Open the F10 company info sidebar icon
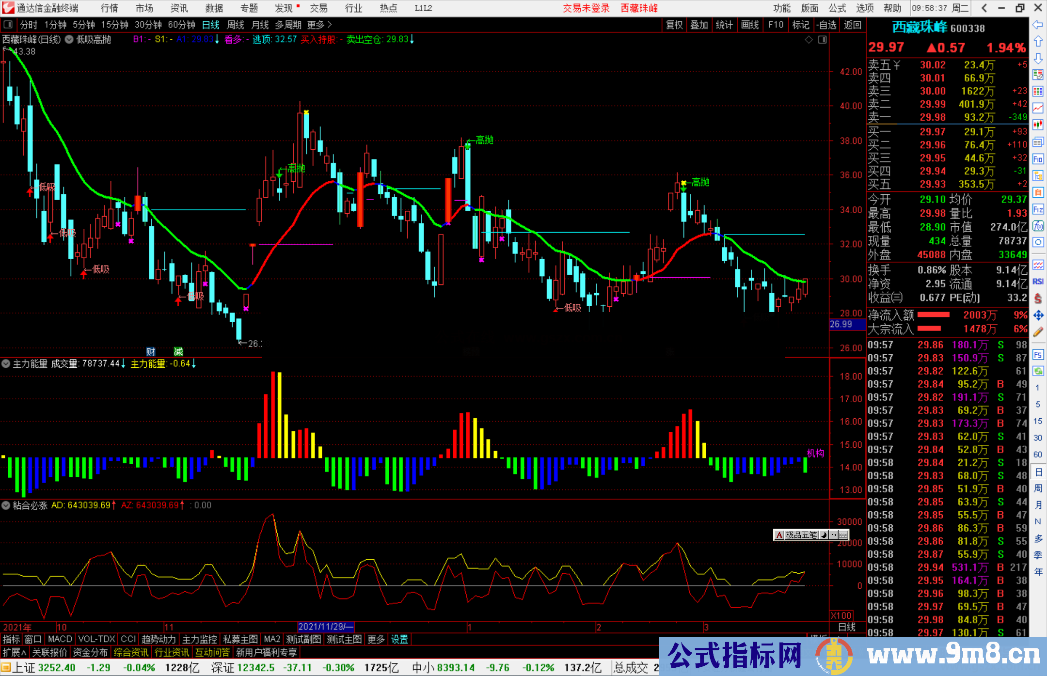Image resolution: width=1047 pixels, height=676 pixels. pos(1038,159)
